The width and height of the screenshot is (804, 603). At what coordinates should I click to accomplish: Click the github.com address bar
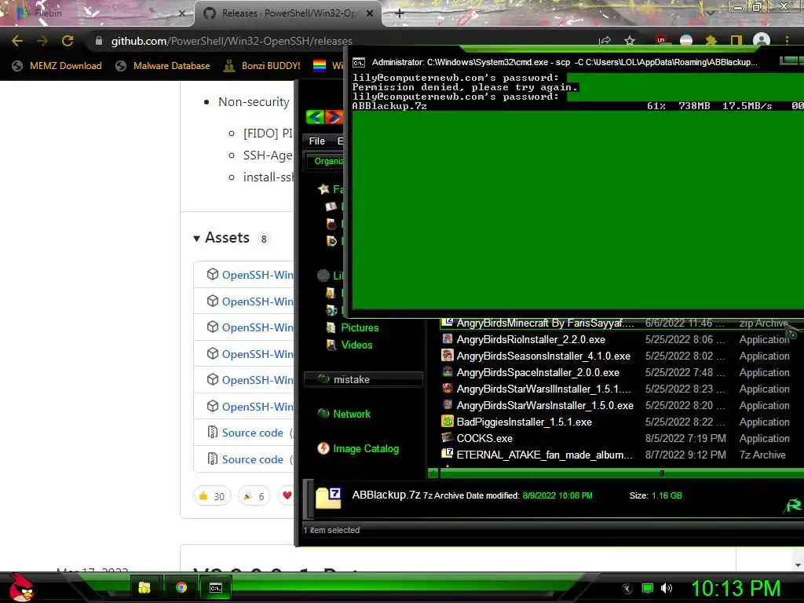click(338, 41)
